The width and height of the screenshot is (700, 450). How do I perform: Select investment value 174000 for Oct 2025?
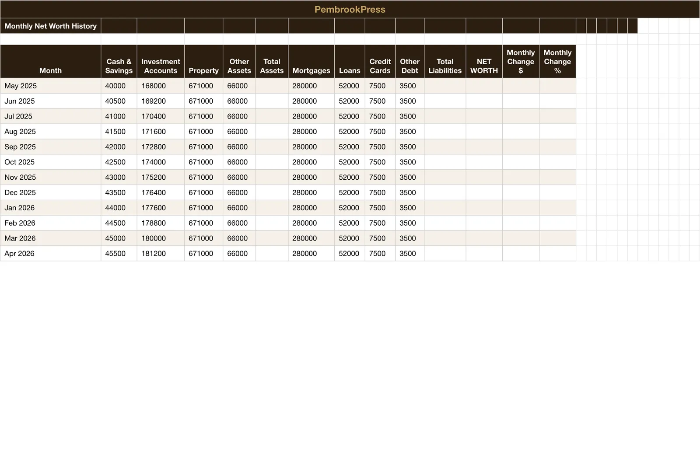[x=161, y=162]
